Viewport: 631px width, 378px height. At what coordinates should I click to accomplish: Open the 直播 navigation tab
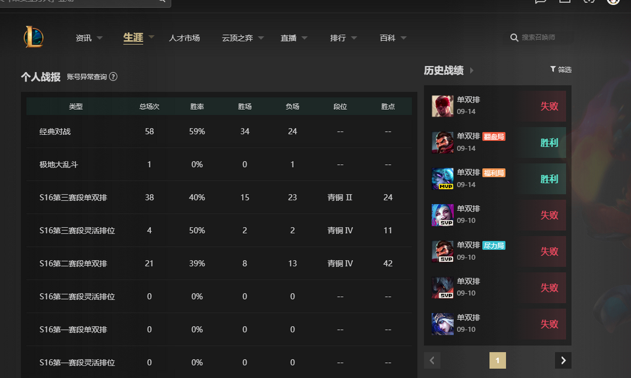[x=289, y=38]
